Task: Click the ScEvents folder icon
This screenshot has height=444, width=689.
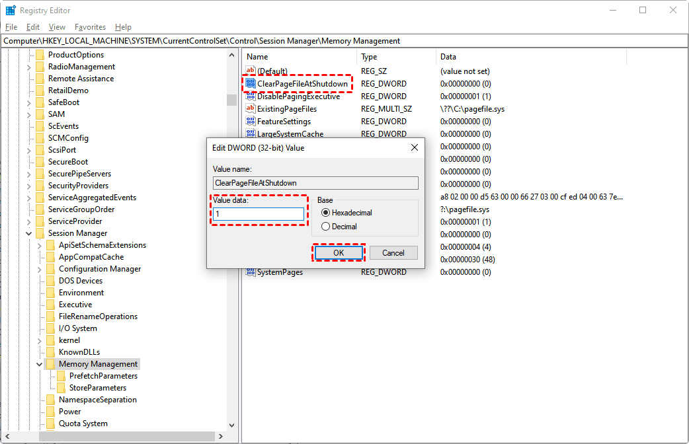Action: click(40, 126)
